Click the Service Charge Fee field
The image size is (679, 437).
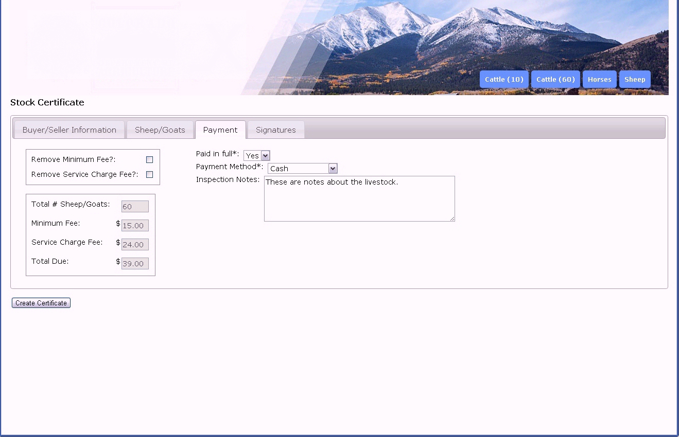coord(135,245)
